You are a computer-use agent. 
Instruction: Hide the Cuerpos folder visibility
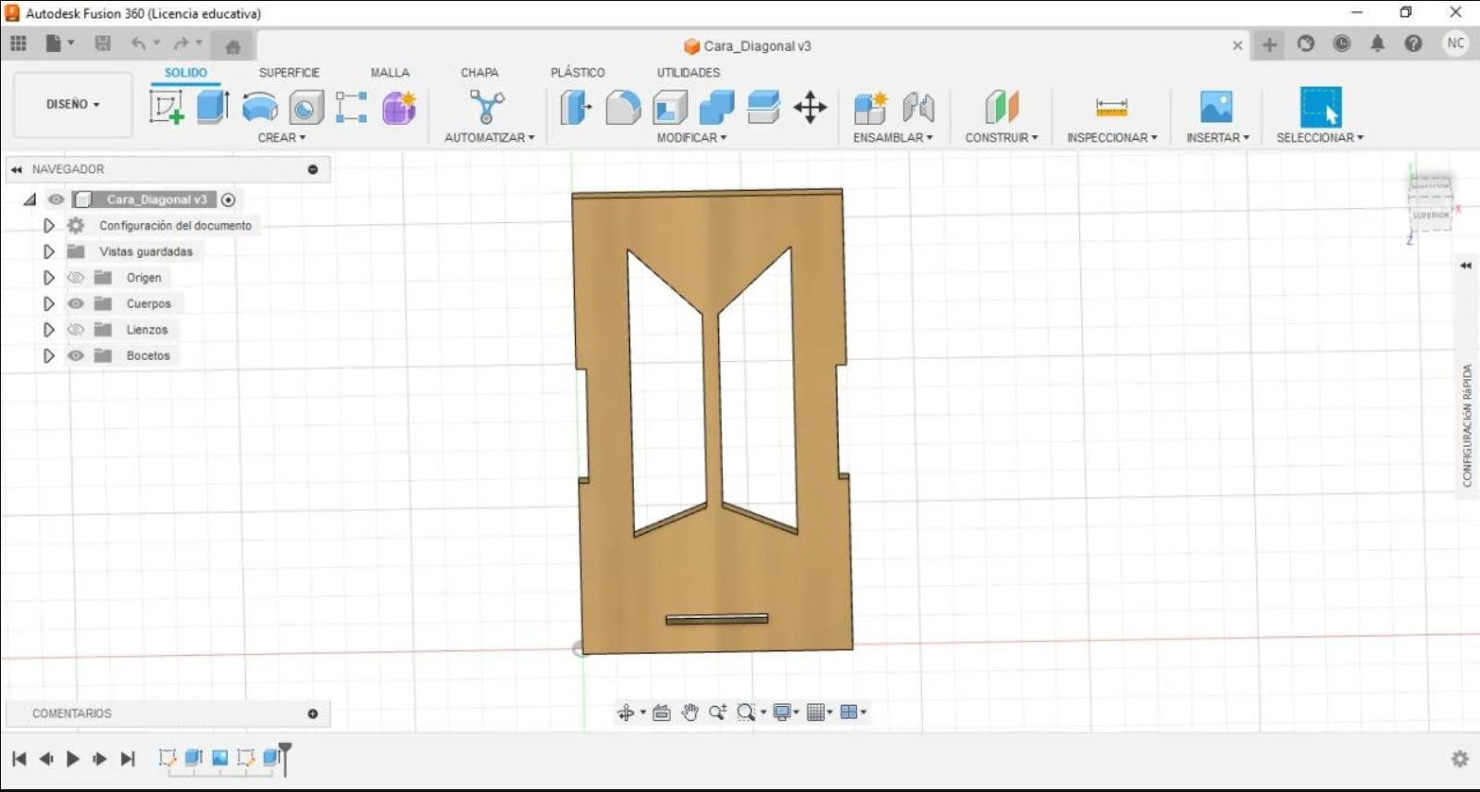pos(76,303)
